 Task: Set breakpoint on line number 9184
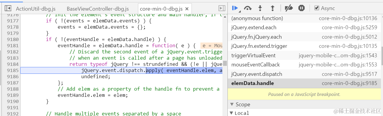click(x=12, y=64)
